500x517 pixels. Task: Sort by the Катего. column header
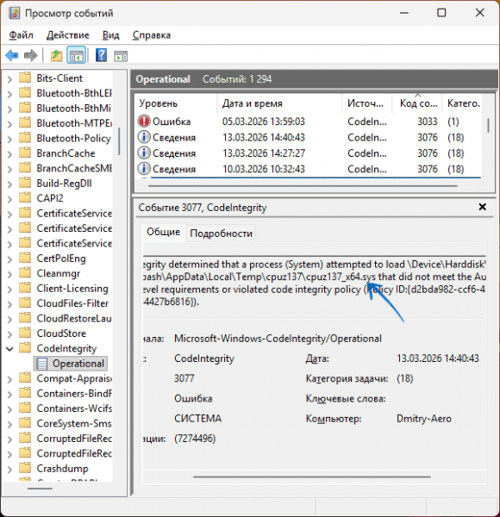(463, 103)
